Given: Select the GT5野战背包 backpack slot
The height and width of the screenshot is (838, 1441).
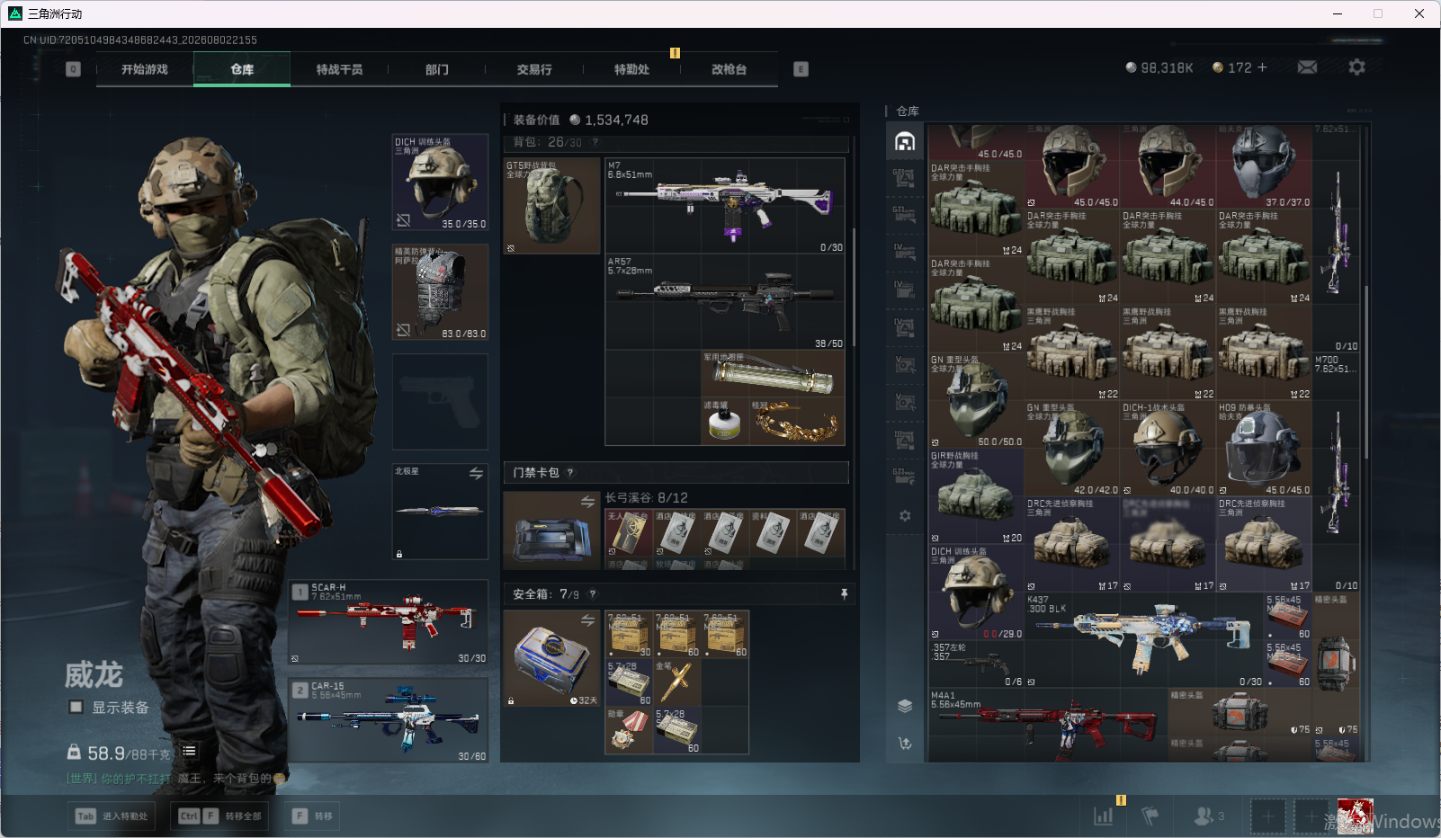Looking at the screenshot, I should 551,206.
